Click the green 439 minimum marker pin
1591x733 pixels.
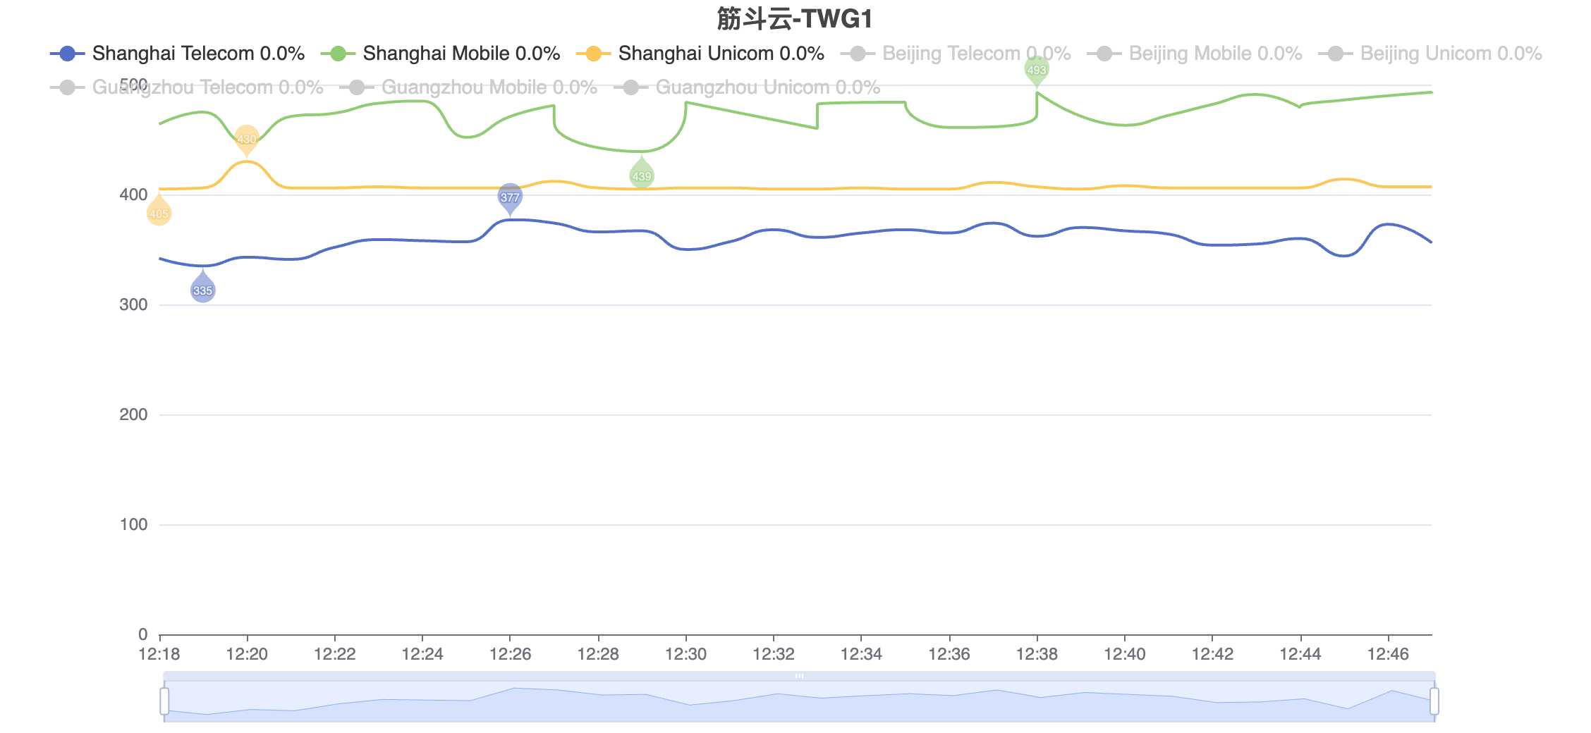coord(642,173)
